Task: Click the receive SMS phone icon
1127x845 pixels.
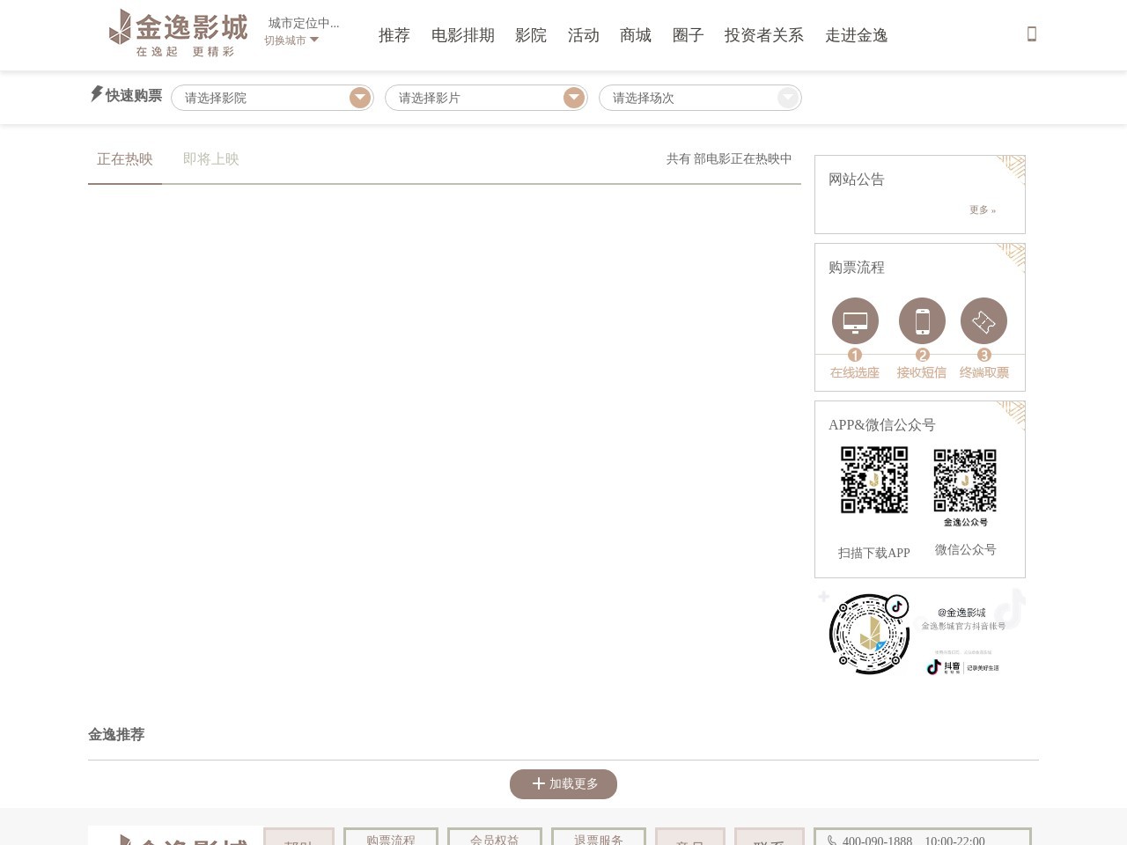Action: point(922,320)
